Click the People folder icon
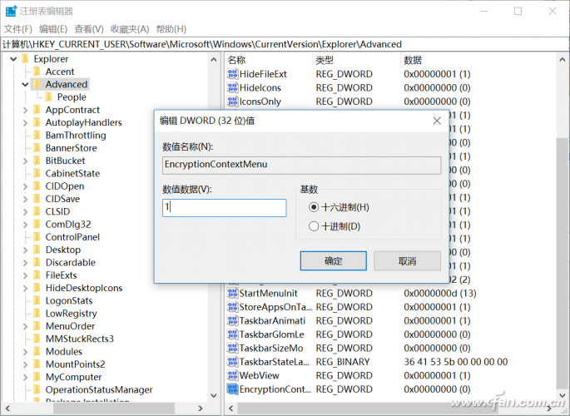The image size is (570, 416). tap(49, 97)
